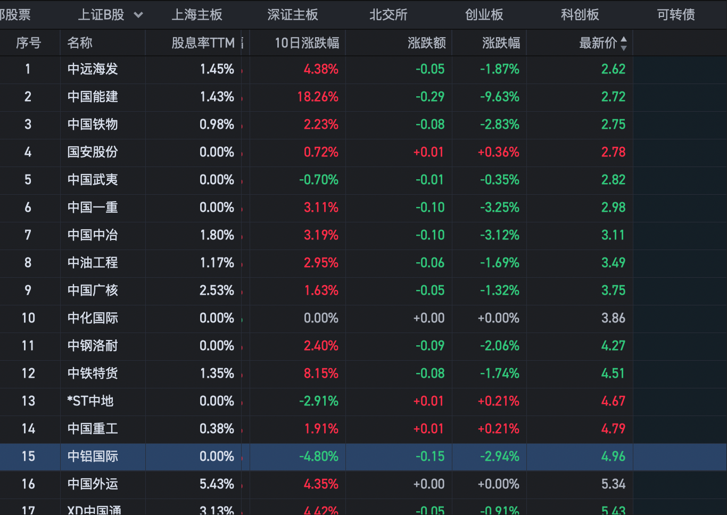727x515 pixels.
Task: Sort by the 涨跌幅 column header
Action: tap(501, 43)
